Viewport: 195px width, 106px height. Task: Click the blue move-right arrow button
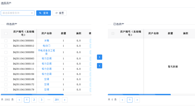99,57
